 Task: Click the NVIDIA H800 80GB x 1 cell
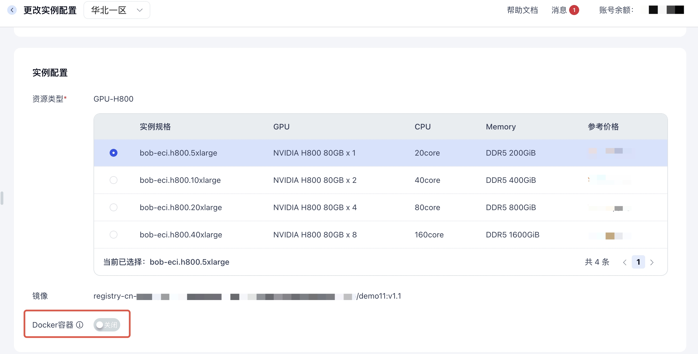(x=314, y=153)
